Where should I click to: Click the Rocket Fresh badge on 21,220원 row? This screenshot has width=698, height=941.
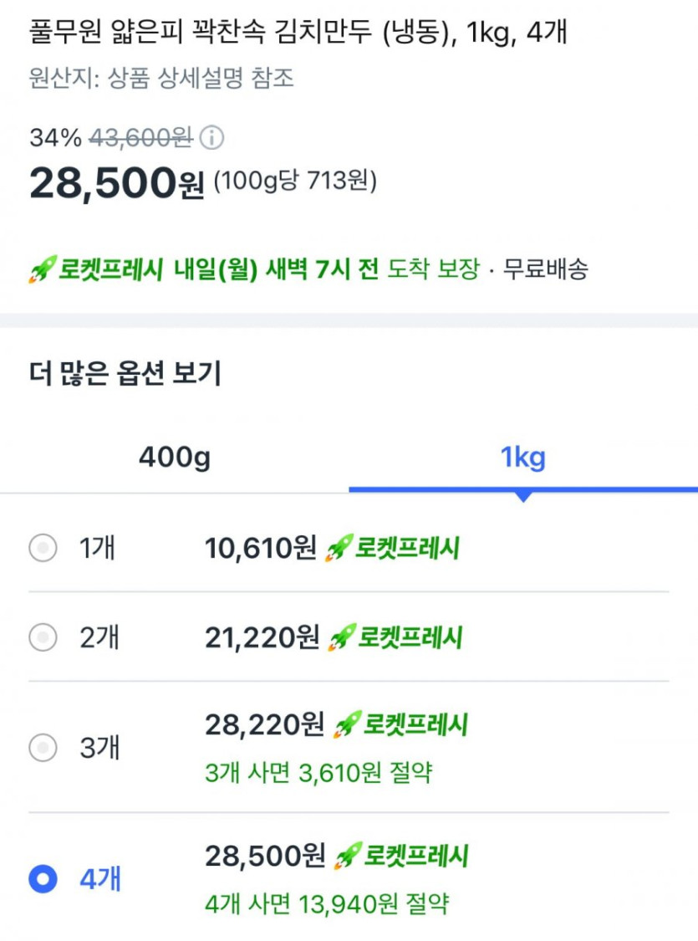coord(395,638)
